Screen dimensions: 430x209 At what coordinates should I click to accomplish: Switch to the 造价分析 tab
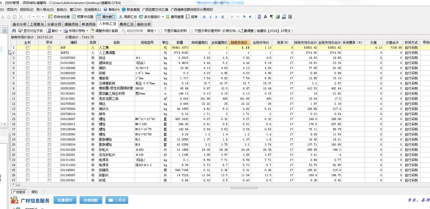(x=20, y=24)
